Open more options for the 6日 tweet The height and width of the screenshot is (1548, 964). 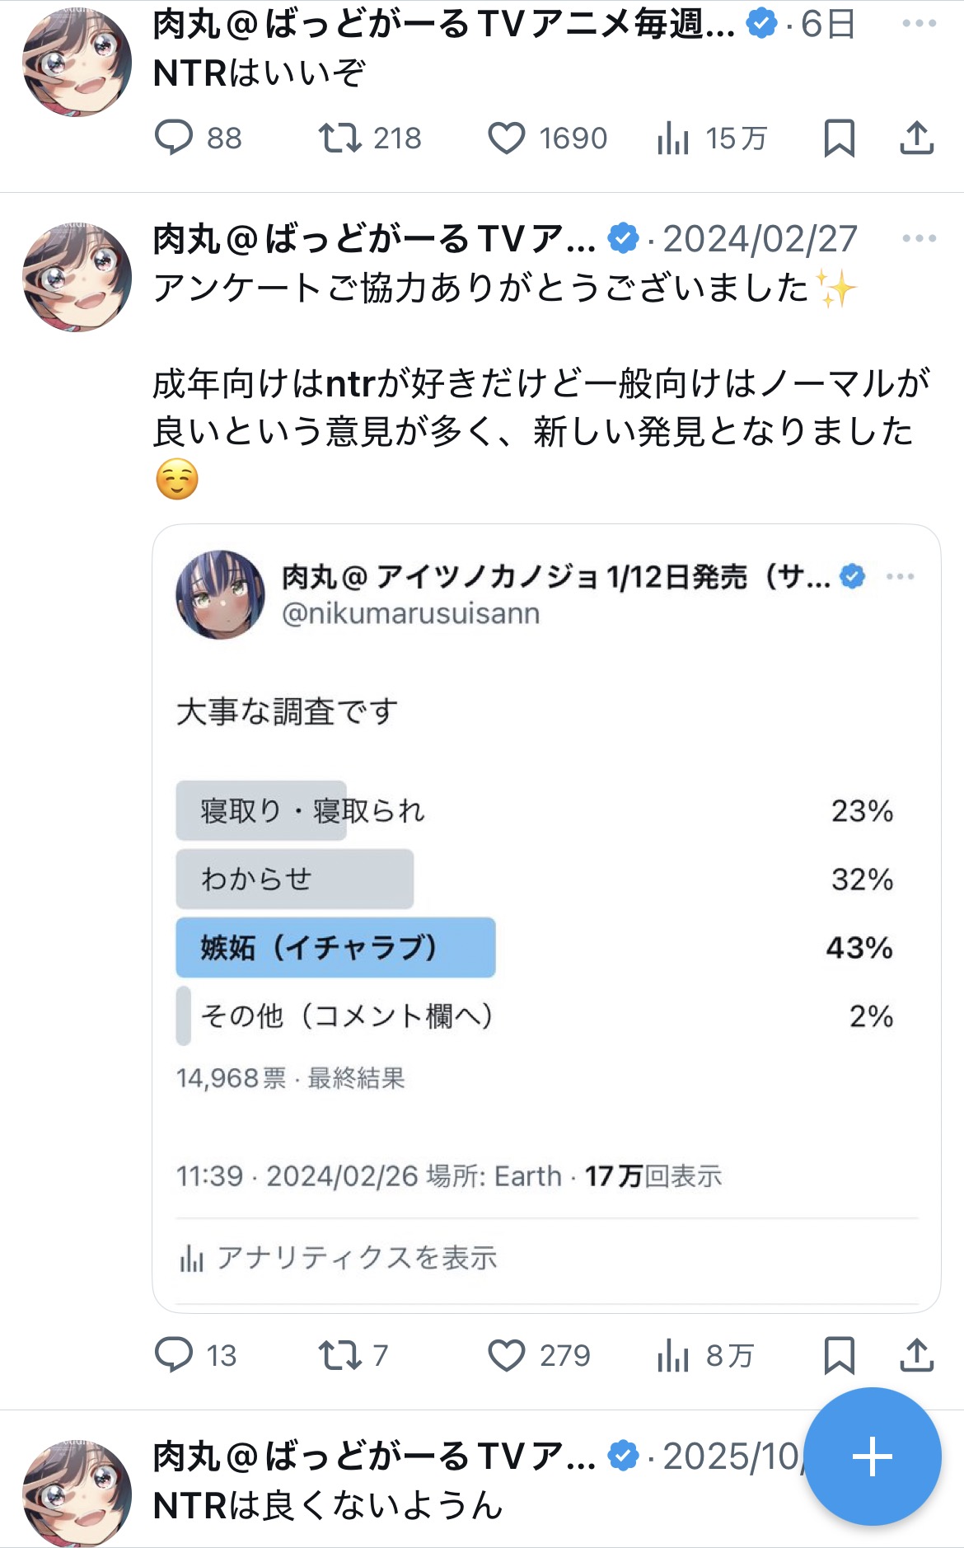tap(919, 23)
